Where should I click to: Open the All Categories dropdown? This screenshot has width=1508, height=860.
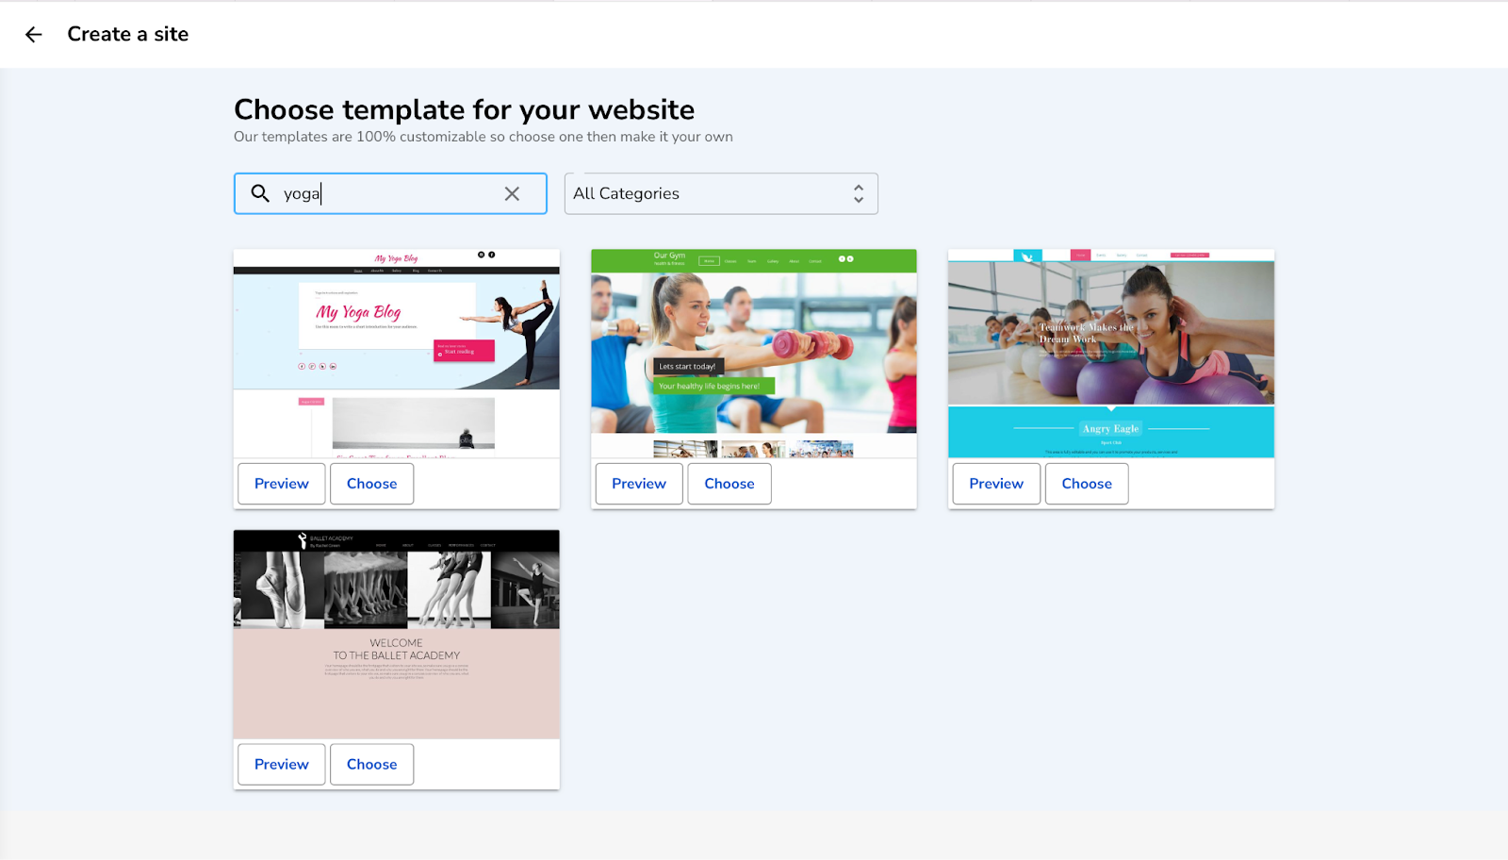(721, 193)
